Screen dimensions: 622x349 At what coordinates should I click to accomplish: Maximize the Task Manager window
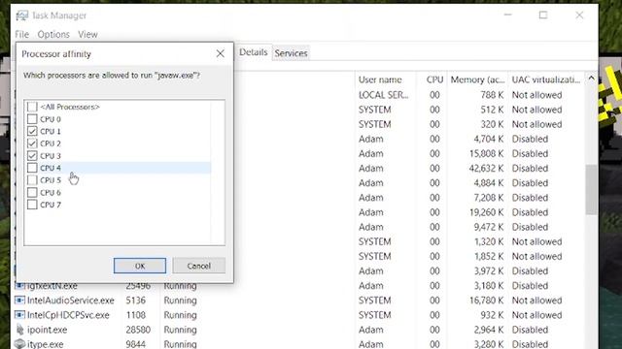[x=543, y=16]
